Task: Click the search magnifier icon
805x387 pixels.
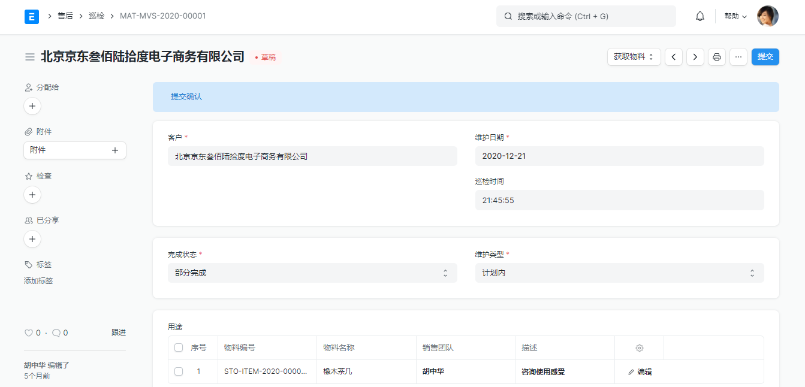Action: [508, 16]
